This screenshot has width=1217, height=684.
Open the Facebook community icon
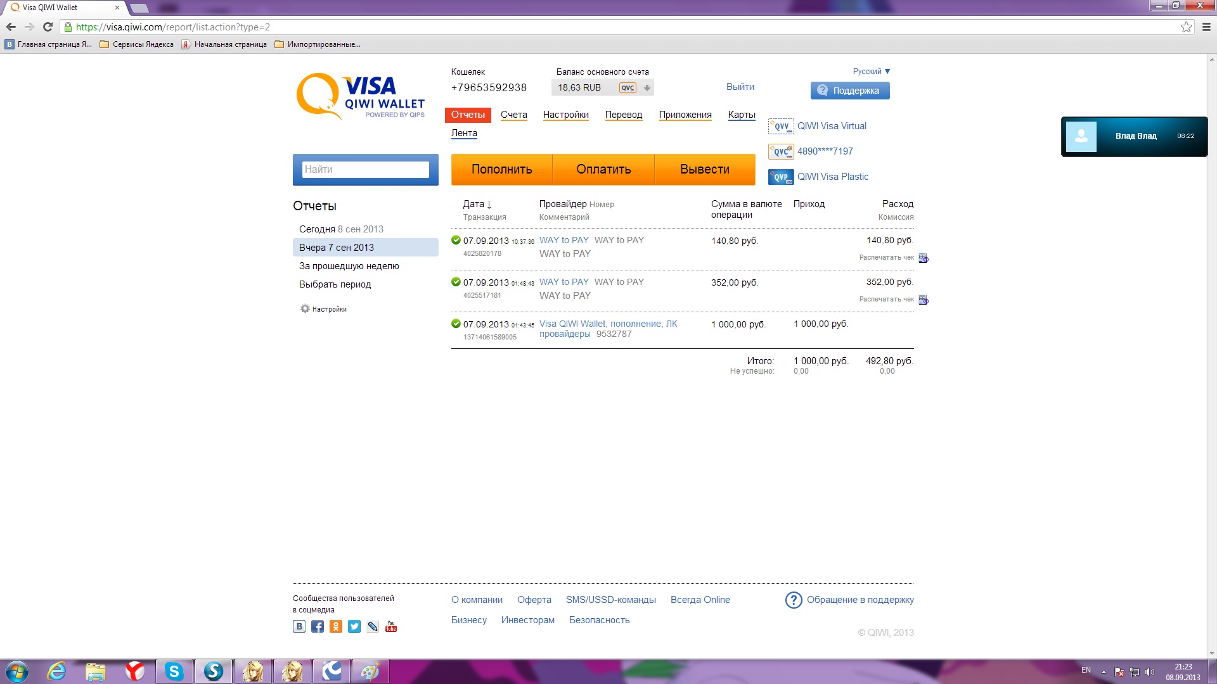(x=318, y=626)
